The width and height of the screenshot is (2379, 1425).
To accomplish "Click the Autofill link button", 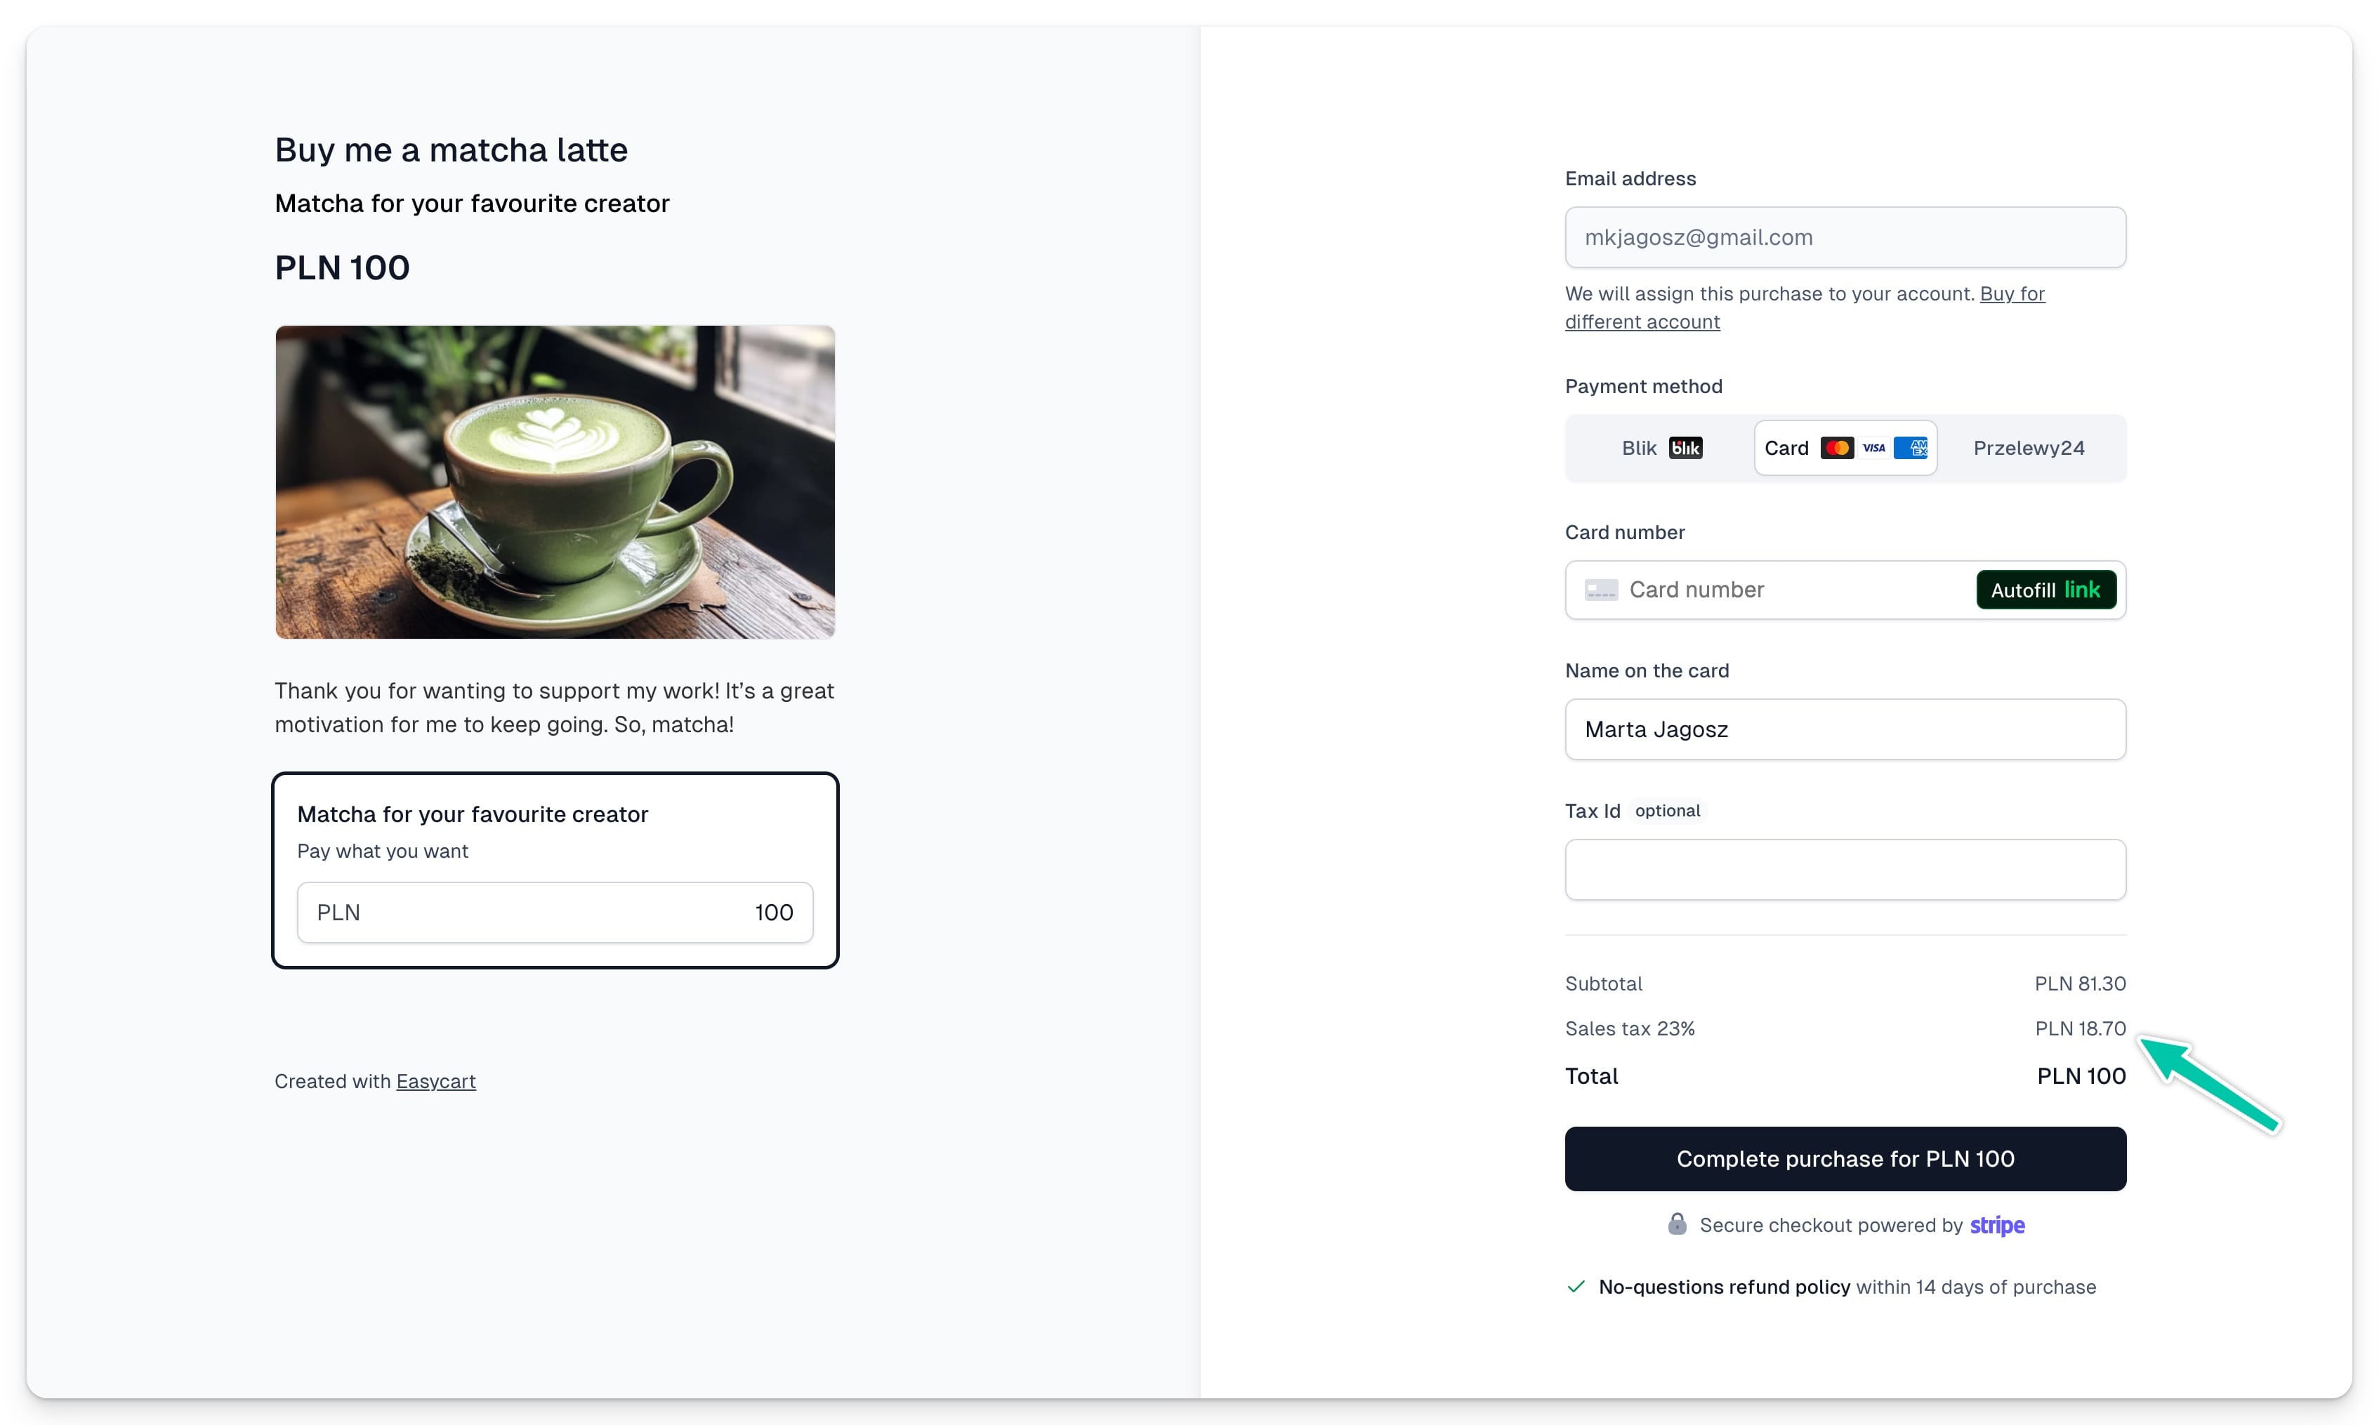I will pos(2045,590).
